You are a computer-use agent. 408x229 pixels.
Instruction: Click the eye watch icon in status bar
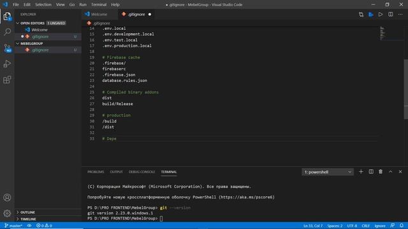pyautogui.click(x=29, y=226)
